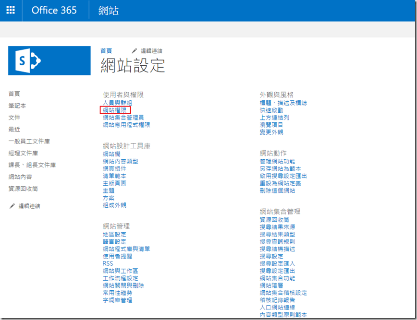Click the SharePoint site logo
Screen dimensions: 417x320
pyautogui.click(x=49, y=61)
